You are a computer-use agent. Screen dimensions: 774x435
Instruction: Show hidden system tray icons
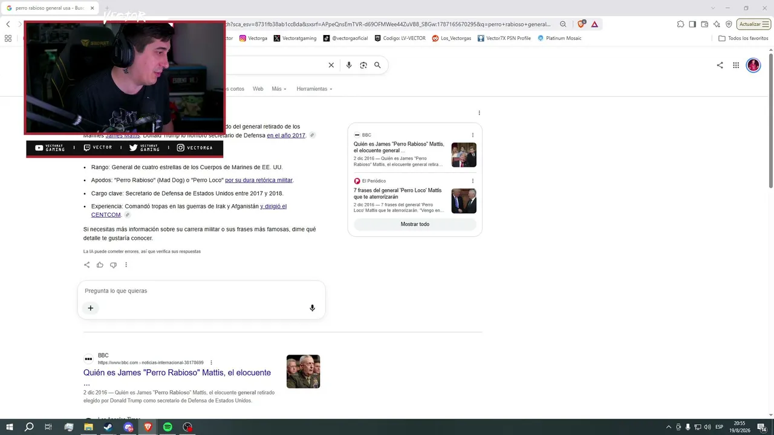pos(668,427)
